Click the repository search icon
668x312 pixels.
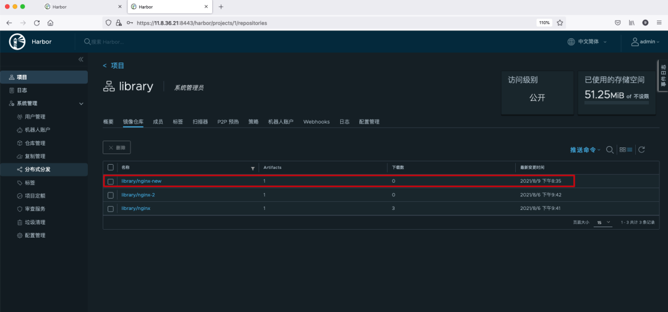610,150
